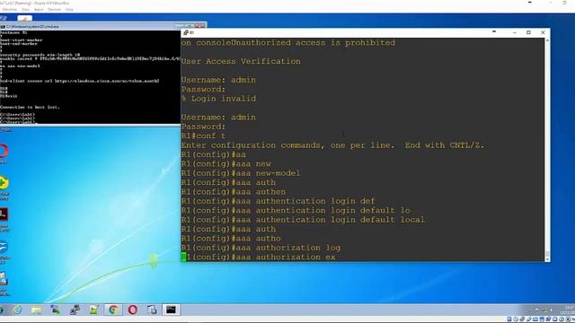Open the taskbar icon left of Chrome
The image size is (575, 323).
tap(93, 310)
